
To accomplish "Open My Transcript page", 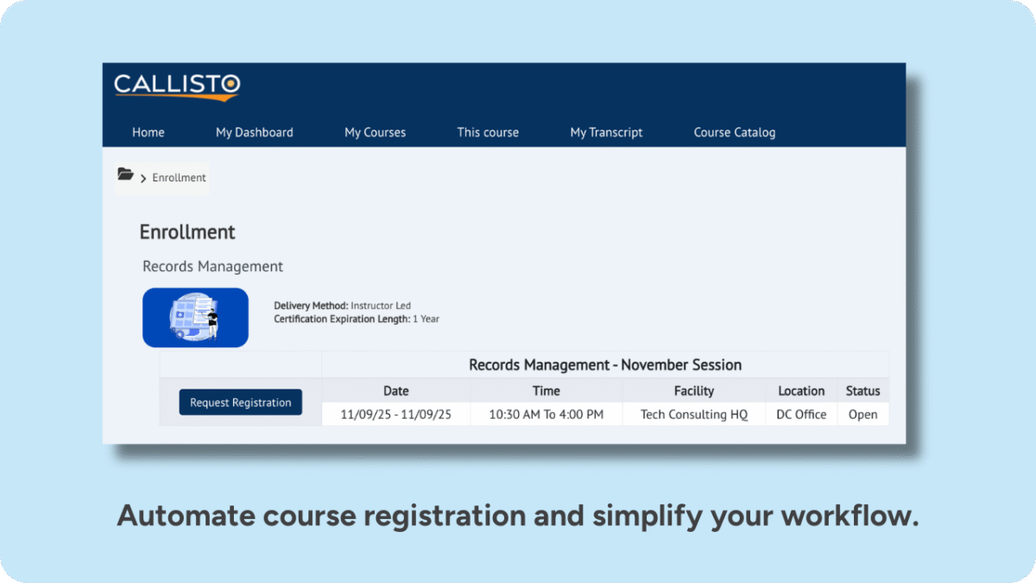I will 606,132.
